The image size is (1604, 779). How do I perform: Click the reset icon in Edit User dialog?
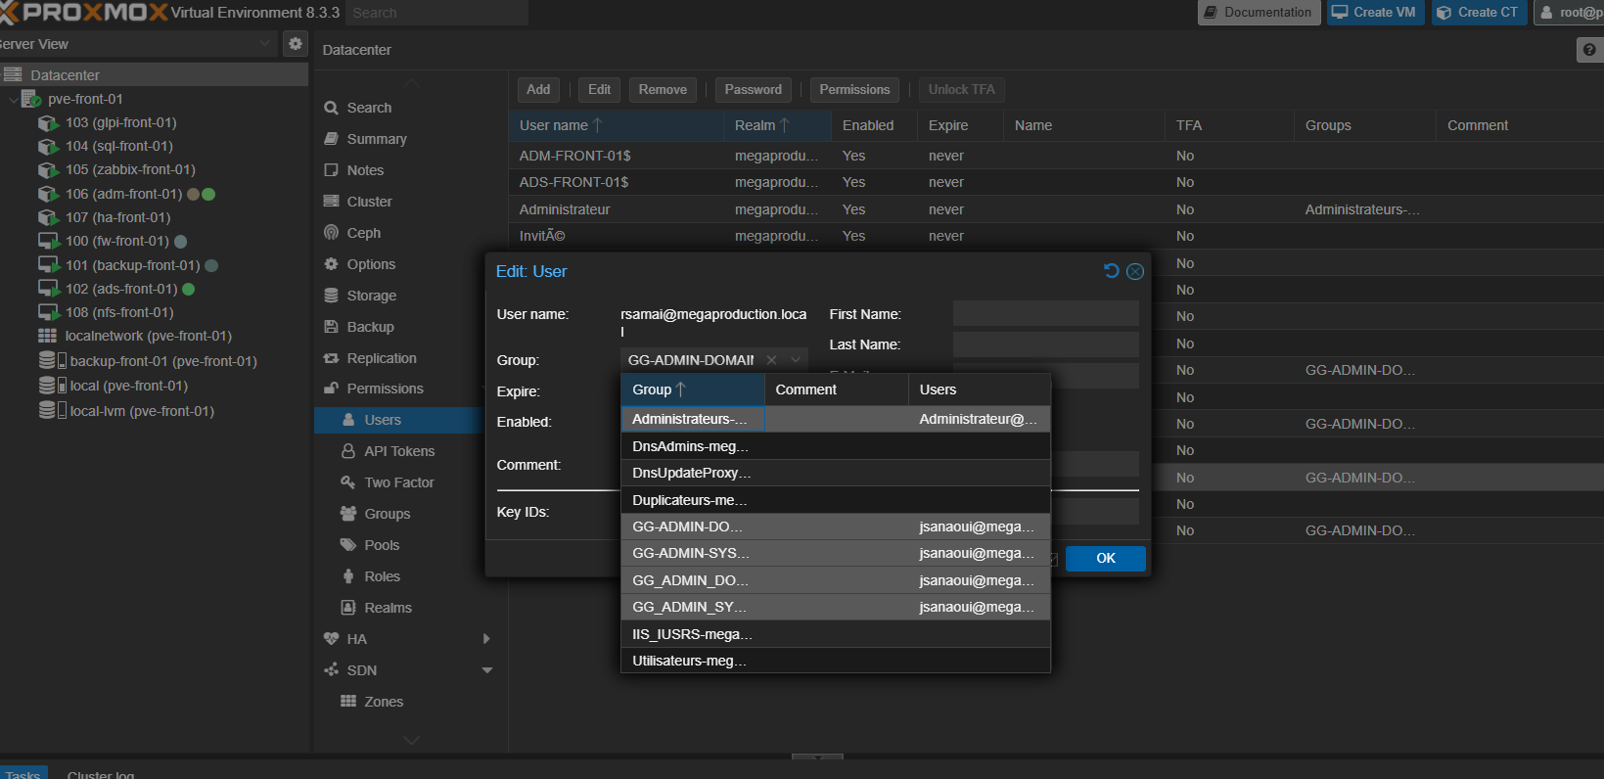[1111, 271]
